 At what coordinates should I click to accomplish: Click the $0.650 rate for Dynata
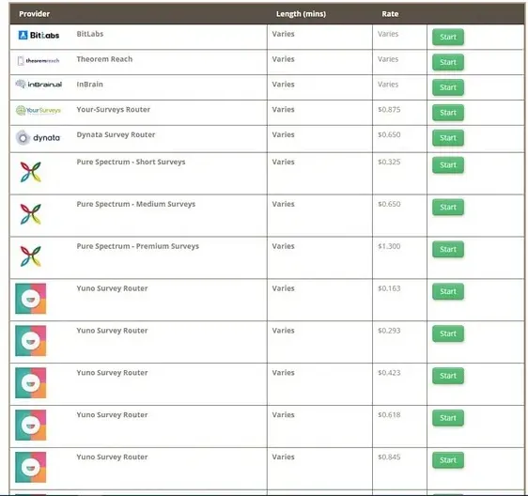click(389, 135)
